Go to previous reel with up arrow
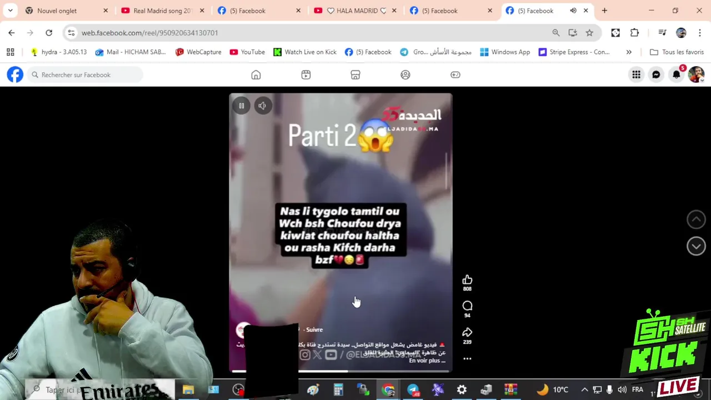This screenshot has height=400, width=711. click(x=696, y=219)
